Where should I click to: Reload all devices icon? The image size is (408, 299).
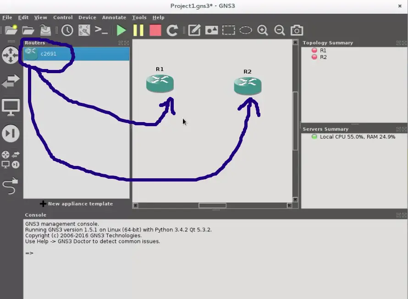pyautogui.click(x=172, y=30)
